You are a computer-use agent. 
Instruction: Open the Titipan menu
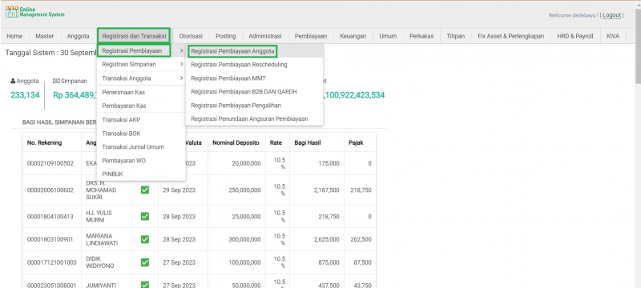coord(456,36)
